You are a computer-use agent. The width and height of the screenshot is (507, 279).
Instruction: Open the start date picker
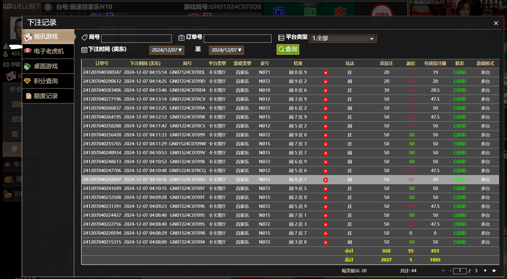tap(166, 50)
